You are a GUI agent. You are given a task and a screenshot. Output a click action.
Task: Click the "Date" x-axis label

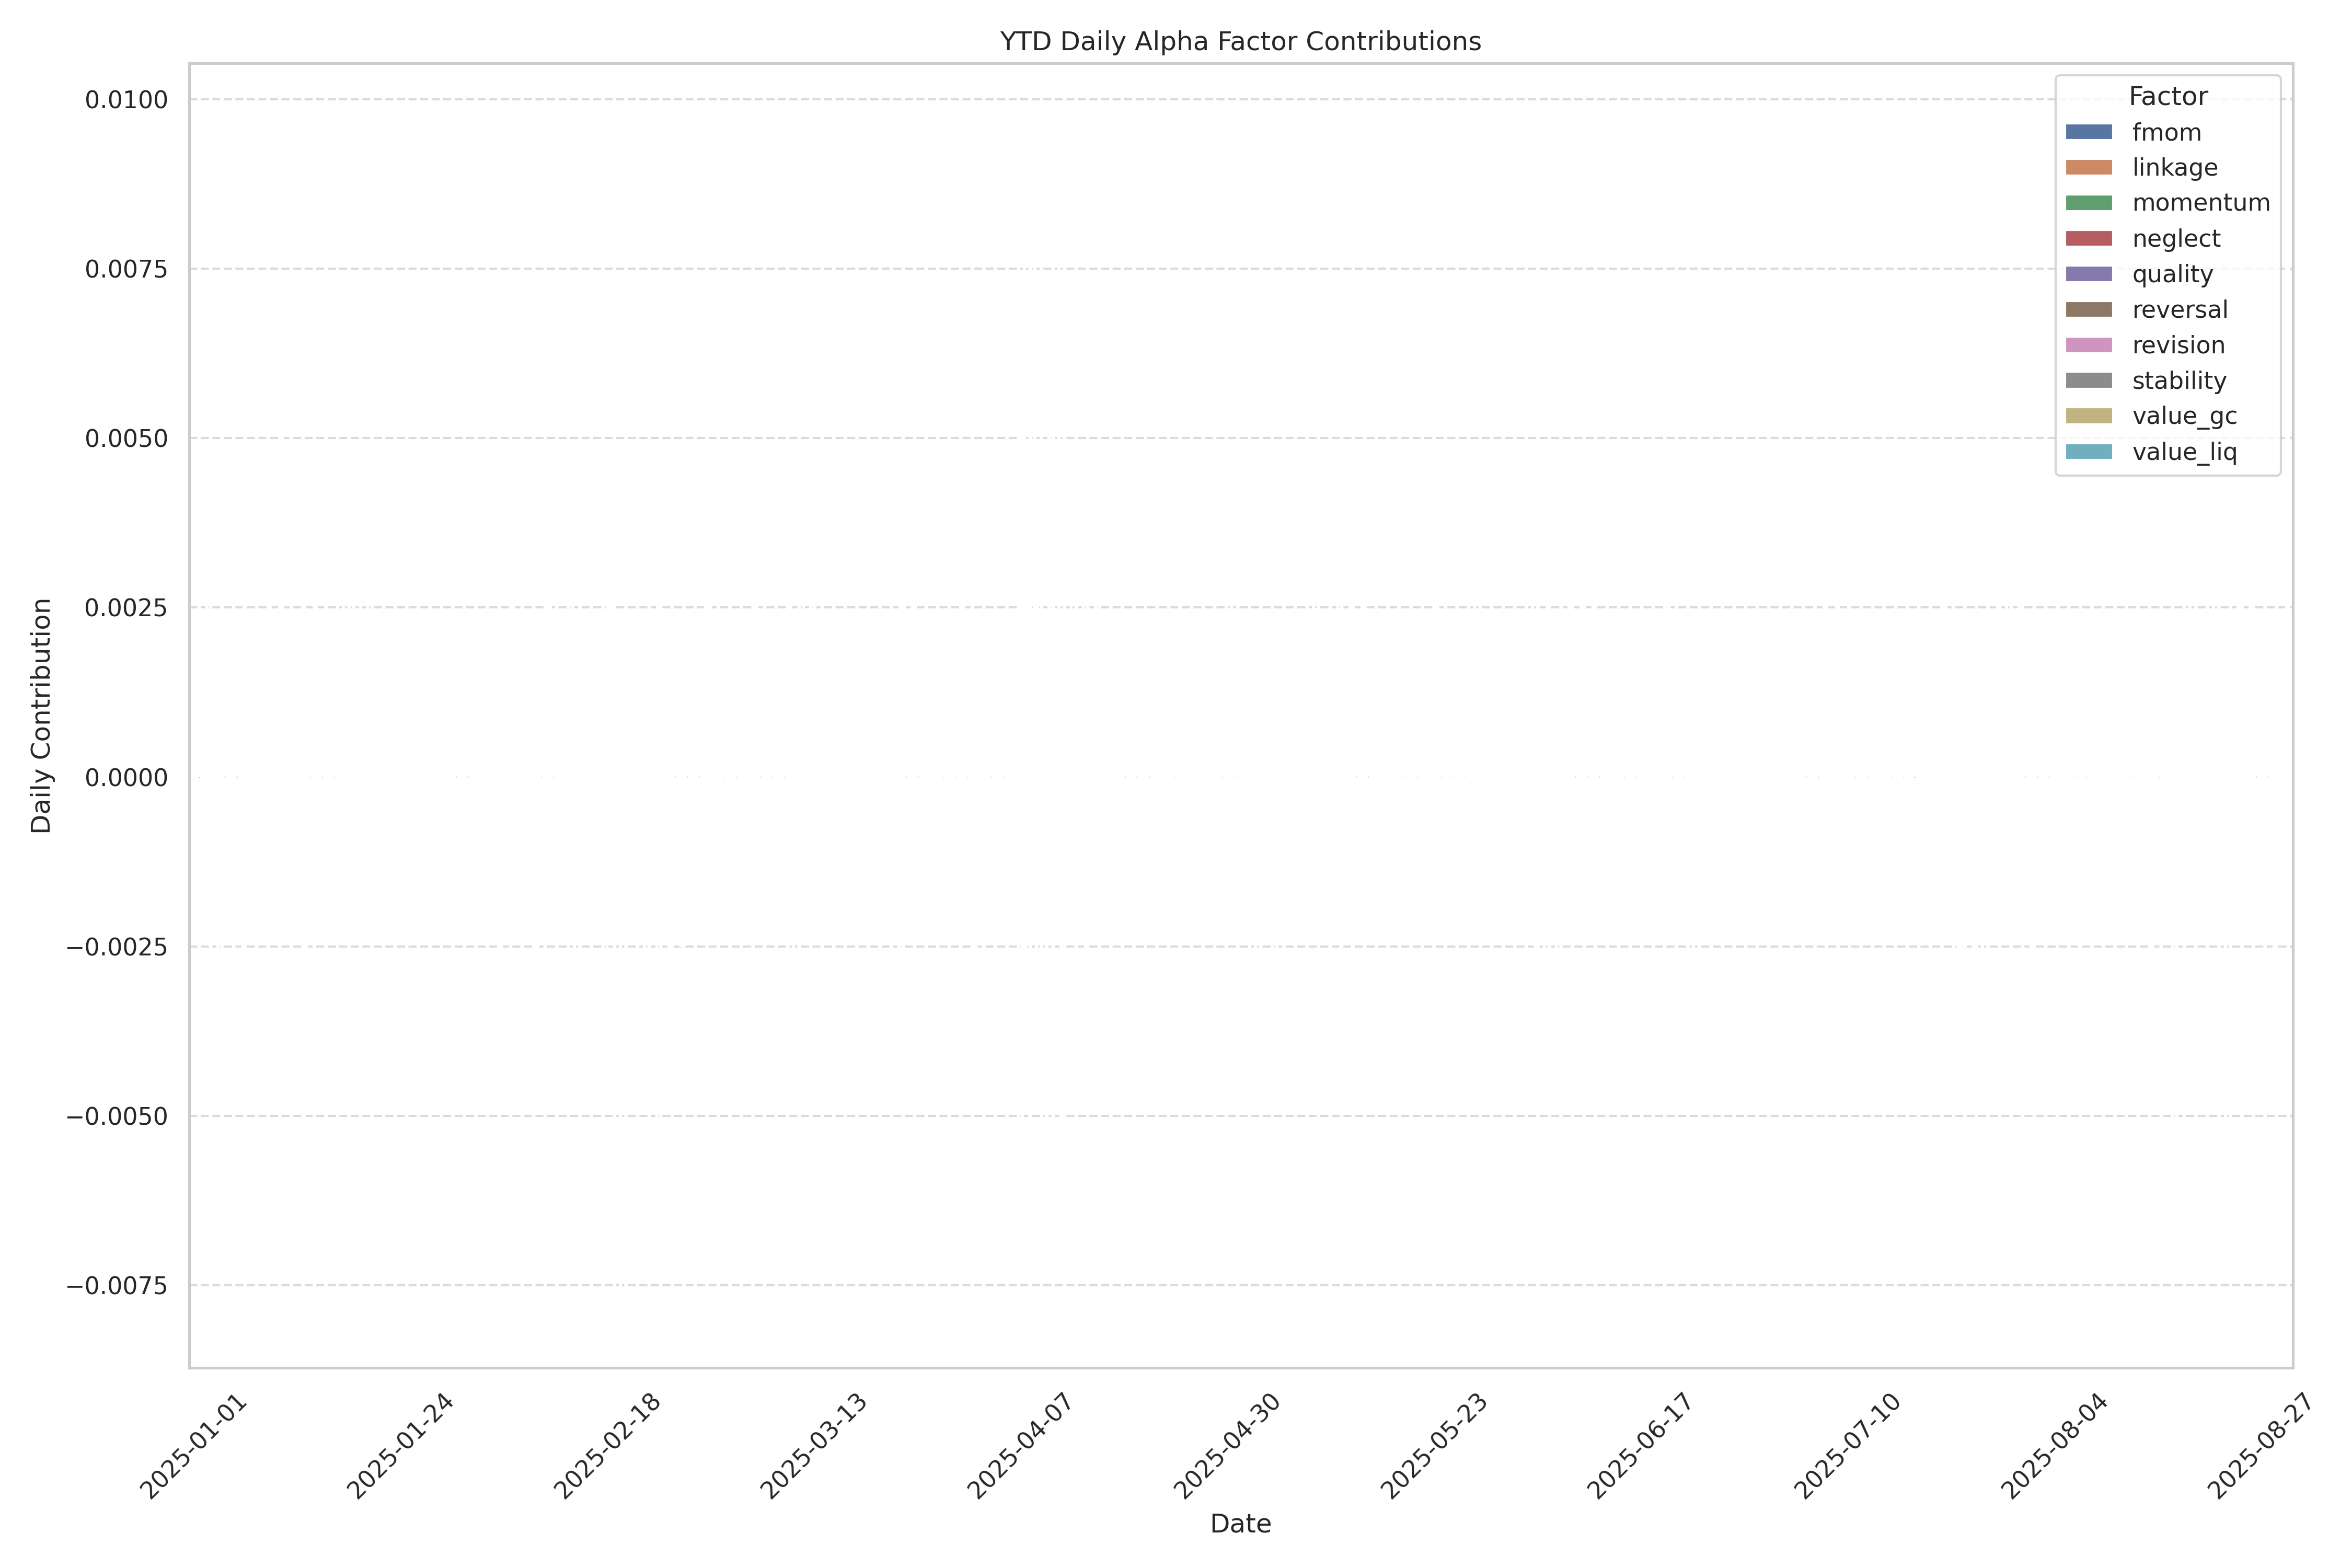pos(1240,1523)
